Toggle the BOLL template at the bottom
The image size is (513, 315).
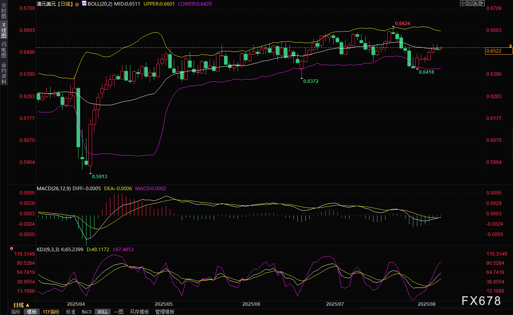click(102, 312)
